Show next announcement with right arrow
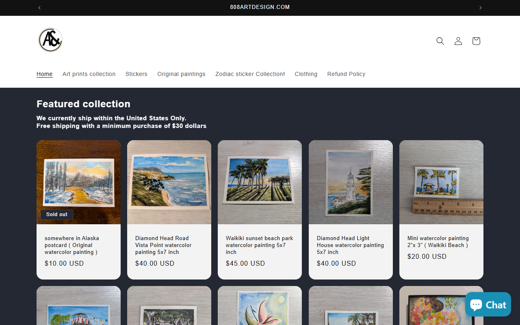Viewport: 520px width, 325px height. point(481,8)
